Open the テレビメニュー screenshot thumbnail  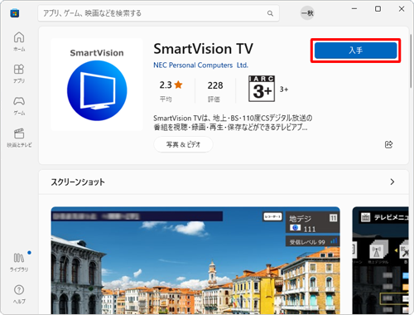[x=380, y=260]
